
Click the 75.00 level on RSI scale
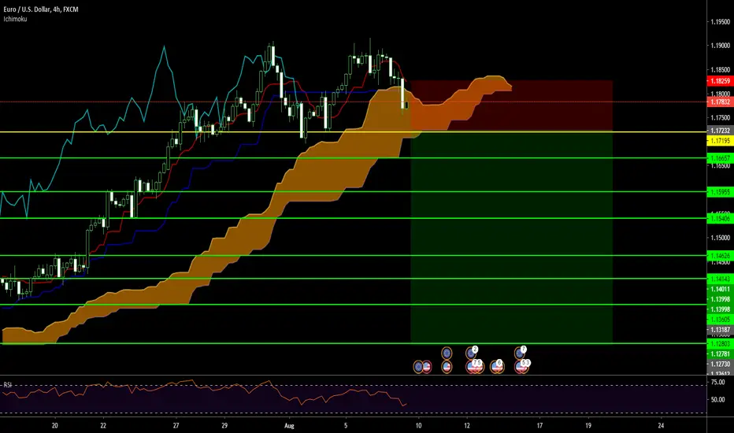point(717,383)
